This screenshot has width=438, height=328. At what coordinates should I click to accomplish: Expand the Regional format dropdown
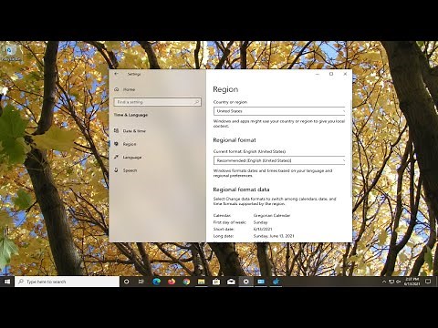click(279, 160)
